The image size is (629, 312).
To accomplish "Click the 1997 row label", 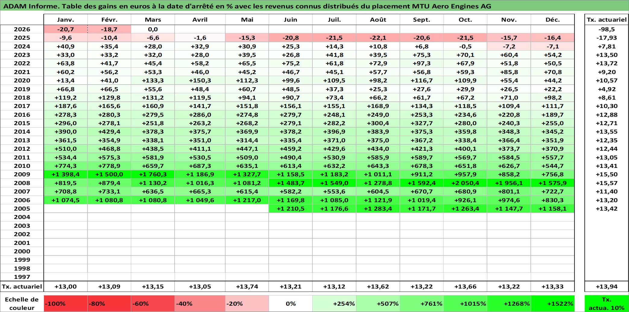I will coord(22,277).
